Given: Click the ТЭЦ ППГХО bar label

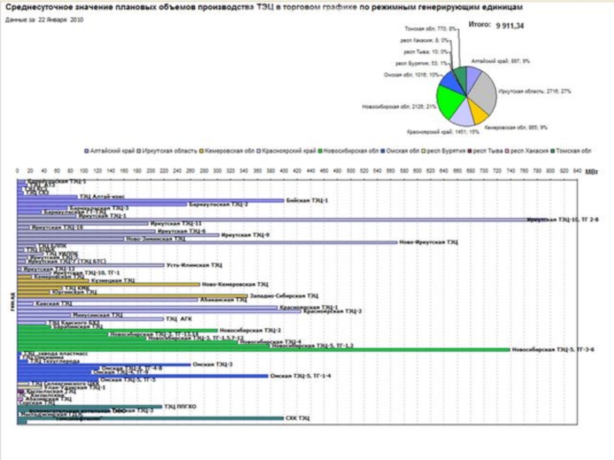Looking at the screenshot, I should (x=180, y=407).
